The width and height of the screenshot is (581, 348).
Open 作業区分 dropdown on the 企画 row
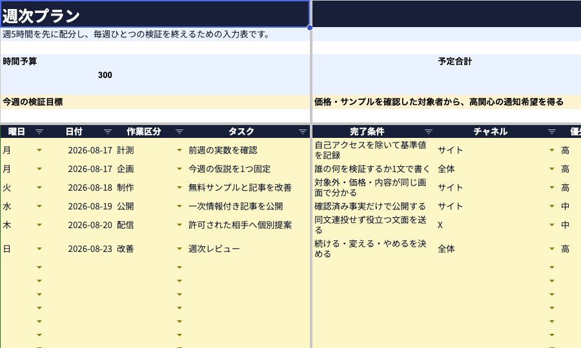point(179,169)
